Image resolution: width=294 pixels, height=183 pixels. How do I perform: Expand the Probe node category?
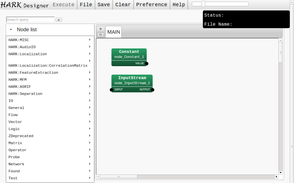49,157
